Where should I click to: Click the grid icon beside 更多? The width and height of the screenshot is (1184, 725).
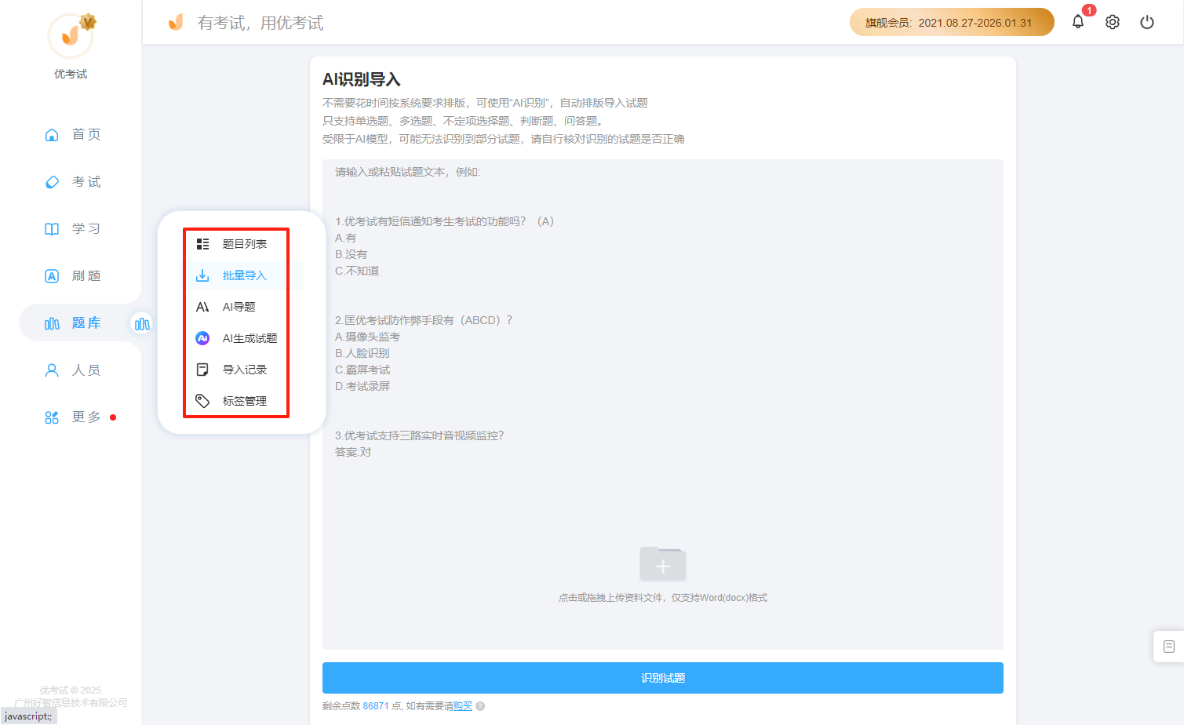[52, 417]
